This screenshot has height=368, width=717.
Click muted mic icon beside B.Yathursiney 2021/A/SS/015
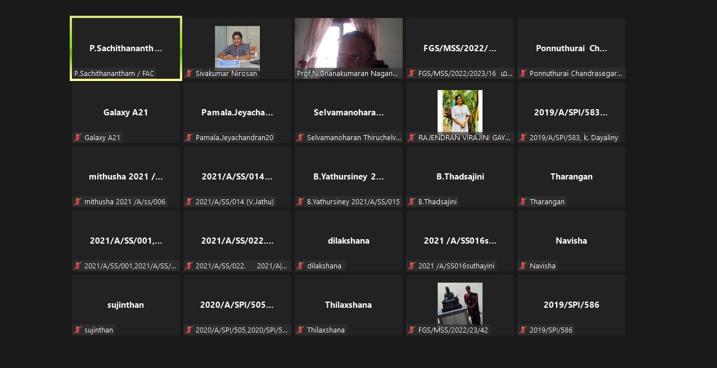(301, 202)
